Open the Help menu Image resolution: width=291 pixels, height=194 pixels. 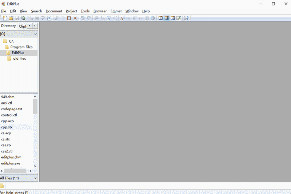click(146, 11)
